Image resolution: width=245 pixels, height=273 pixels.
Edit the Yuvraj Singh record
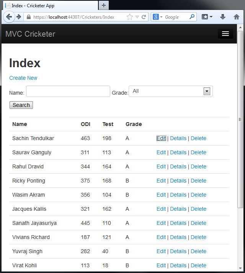161,251
